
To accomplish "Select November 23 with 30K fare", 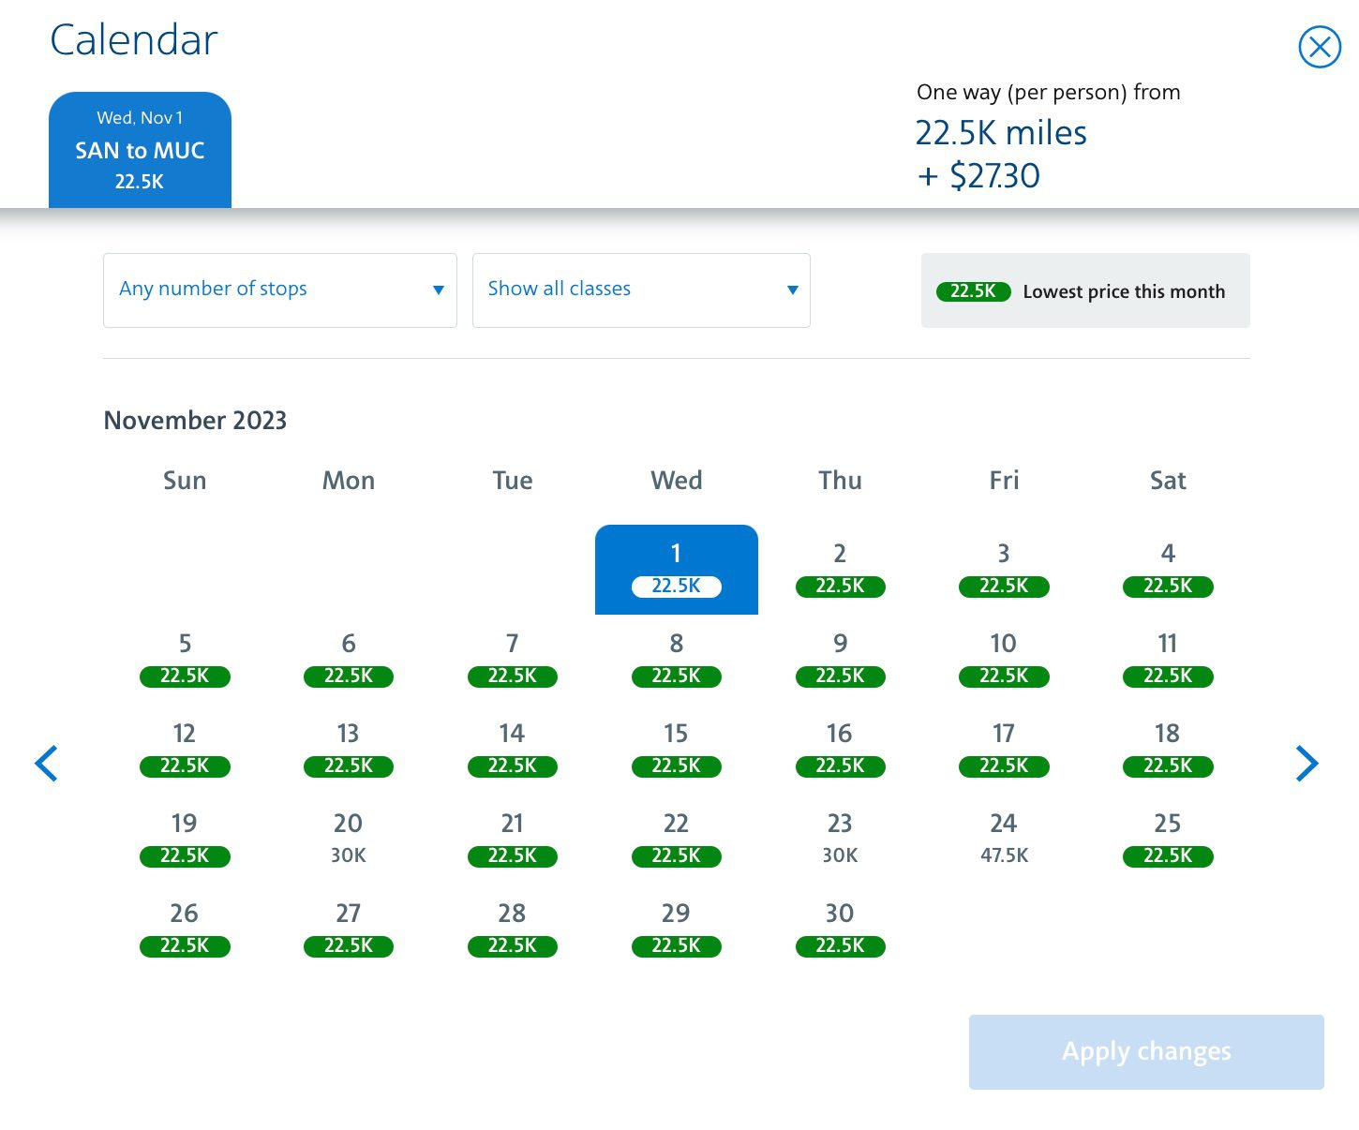I will tap(840, 838).
